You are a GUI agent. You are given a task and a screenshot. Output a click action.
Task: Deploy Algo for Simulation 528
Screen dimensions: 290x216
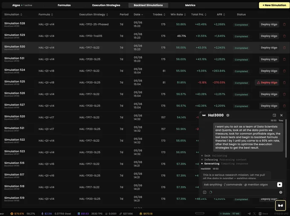[269, 24]
